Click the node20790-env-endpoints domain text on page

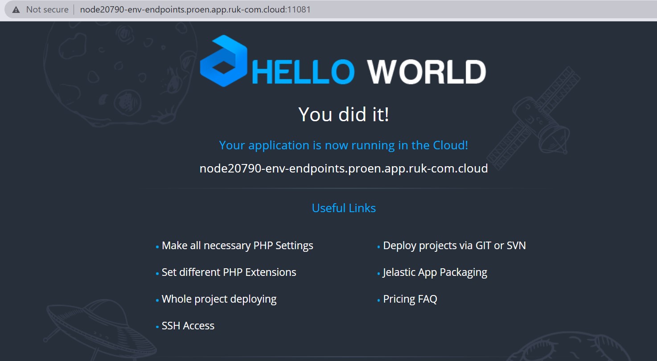pyautogui.click(x=344, y=168)
